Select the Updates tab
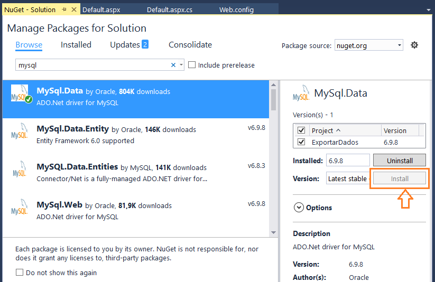435x282 pixels. (x=125, y=45)
